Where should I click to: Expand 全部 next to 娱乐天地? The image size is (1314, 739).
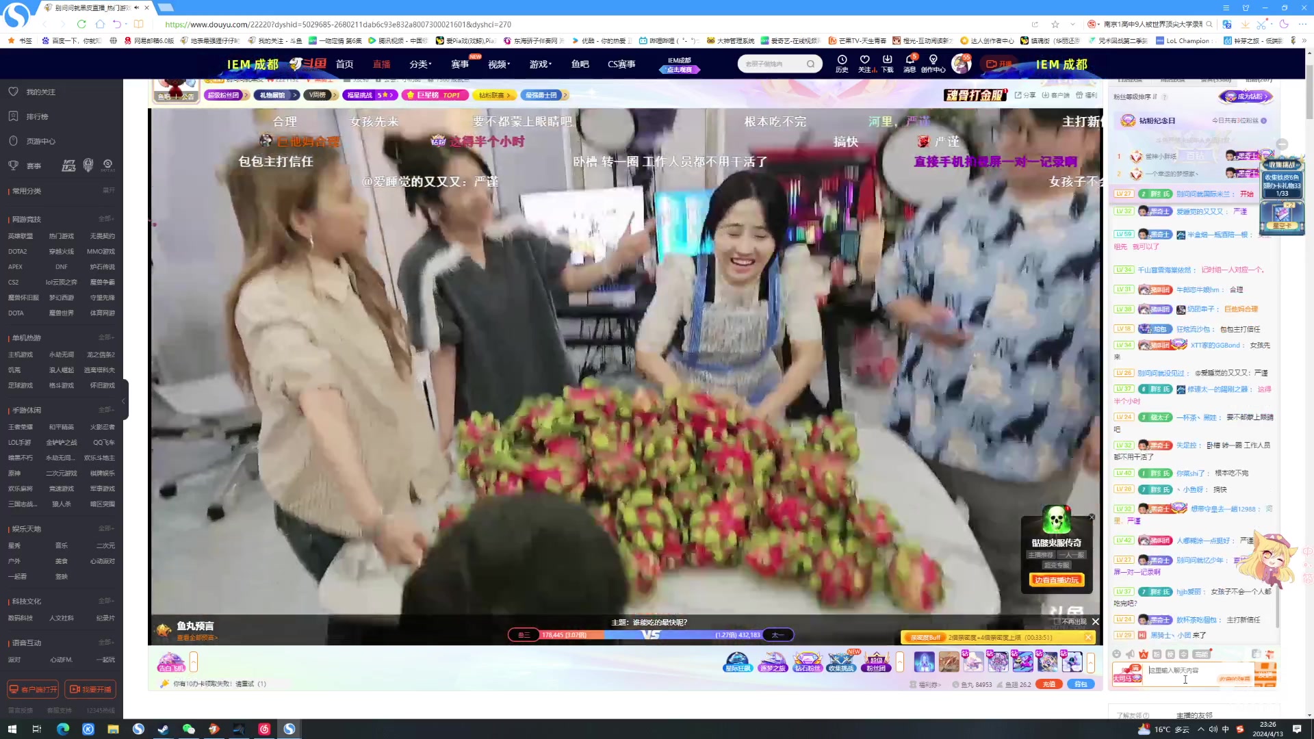[x=106, y=528]
